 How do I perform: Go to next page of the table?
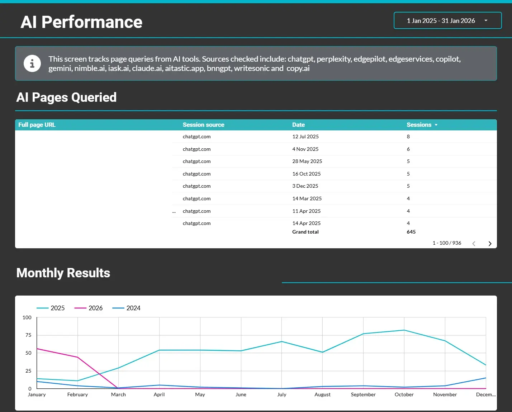pos(490,243)
